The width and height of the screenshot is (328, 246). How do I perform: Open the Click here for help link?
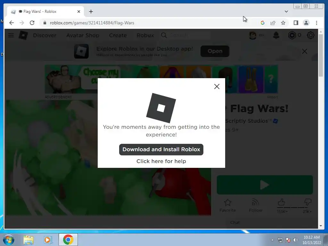pyautogui.click(x=161, y=161)
